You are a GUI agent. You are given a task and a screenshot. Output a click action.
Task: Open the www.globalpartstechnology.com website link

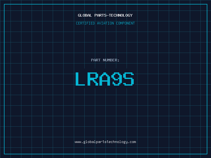pos(105,142)
